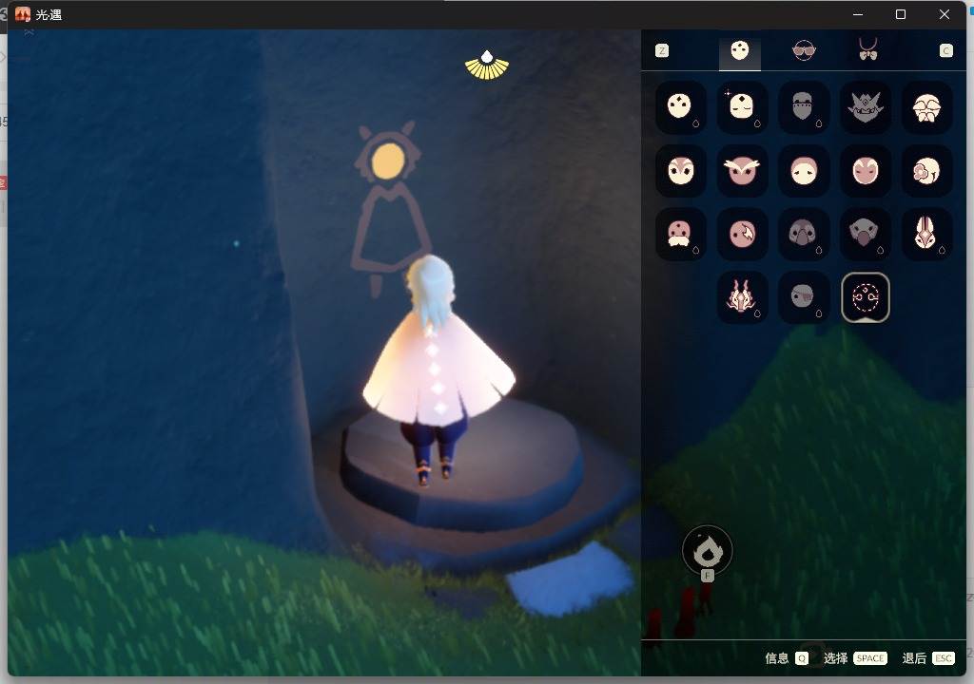974x684 pixels.
Task: Tap the flame candle button marked F
Action: pyautogui.click(x=707, y=551)
